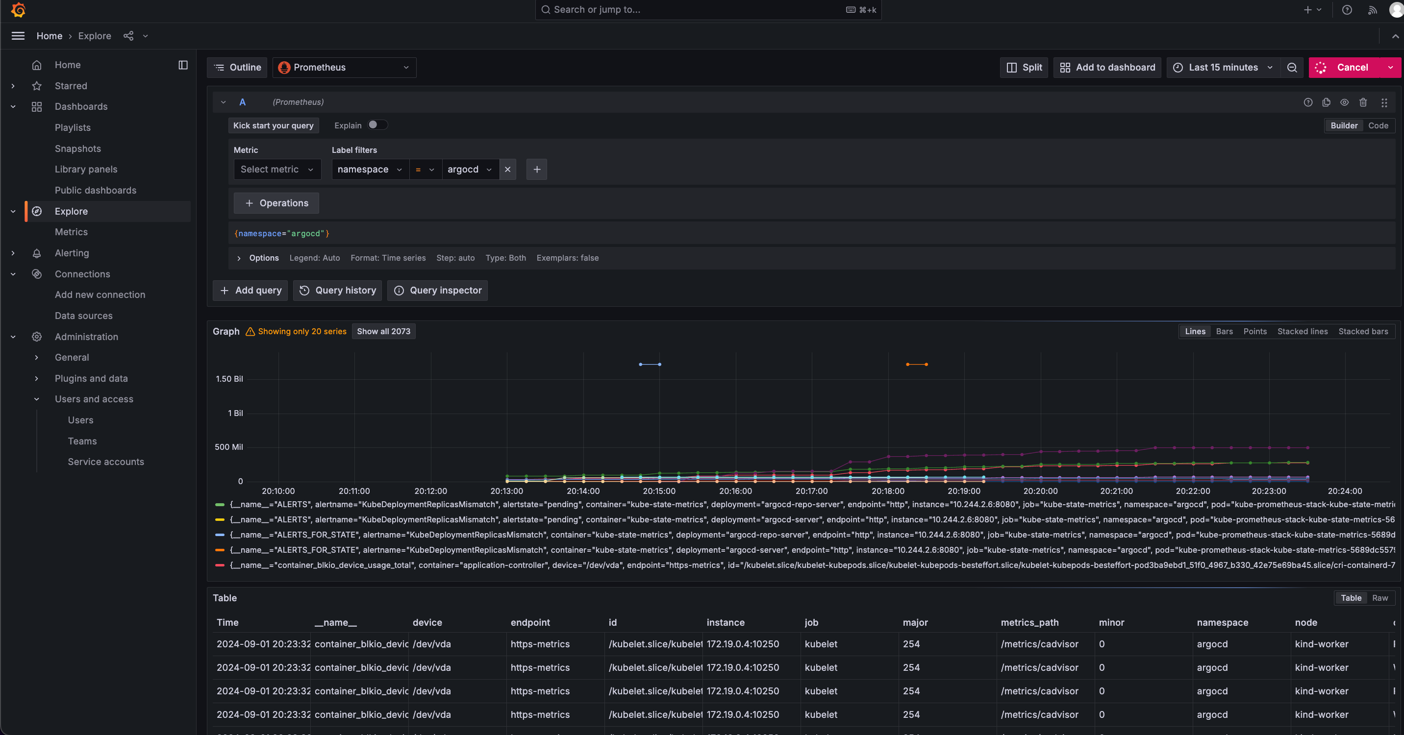The height and width of the screenshot is (735, 1404).
Task: Click green ALERTS series color swatch in legend
Action: pyautogui.click(x=220, y=505)
